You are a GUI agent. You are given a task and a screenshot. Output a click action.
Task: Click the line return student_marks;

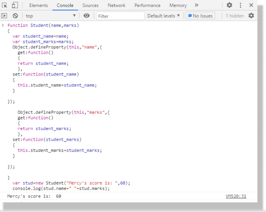(44, 129)
